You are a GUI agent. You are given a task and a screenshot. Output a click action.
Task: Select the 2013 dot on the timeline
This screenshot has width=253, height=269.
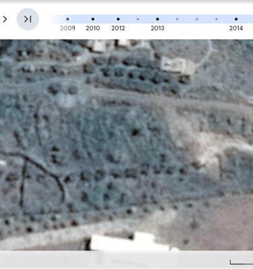(157, 19)
